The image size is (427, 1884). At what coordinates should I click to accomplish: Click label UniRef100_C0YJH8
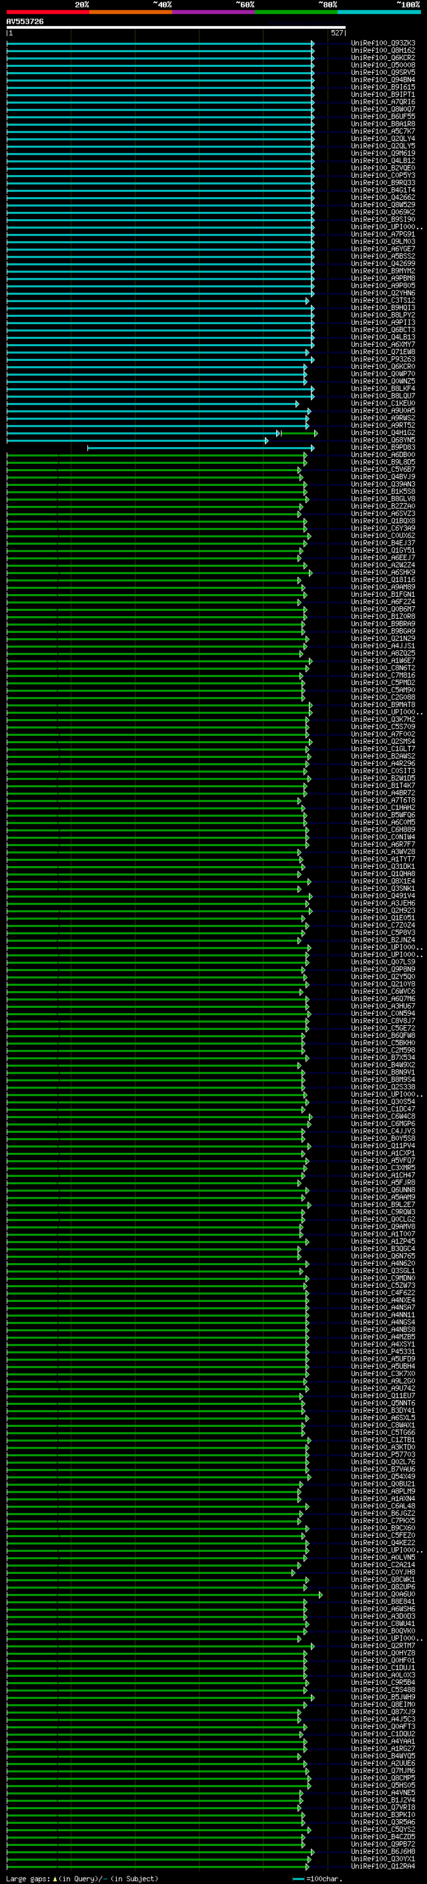click(383, 1572)
